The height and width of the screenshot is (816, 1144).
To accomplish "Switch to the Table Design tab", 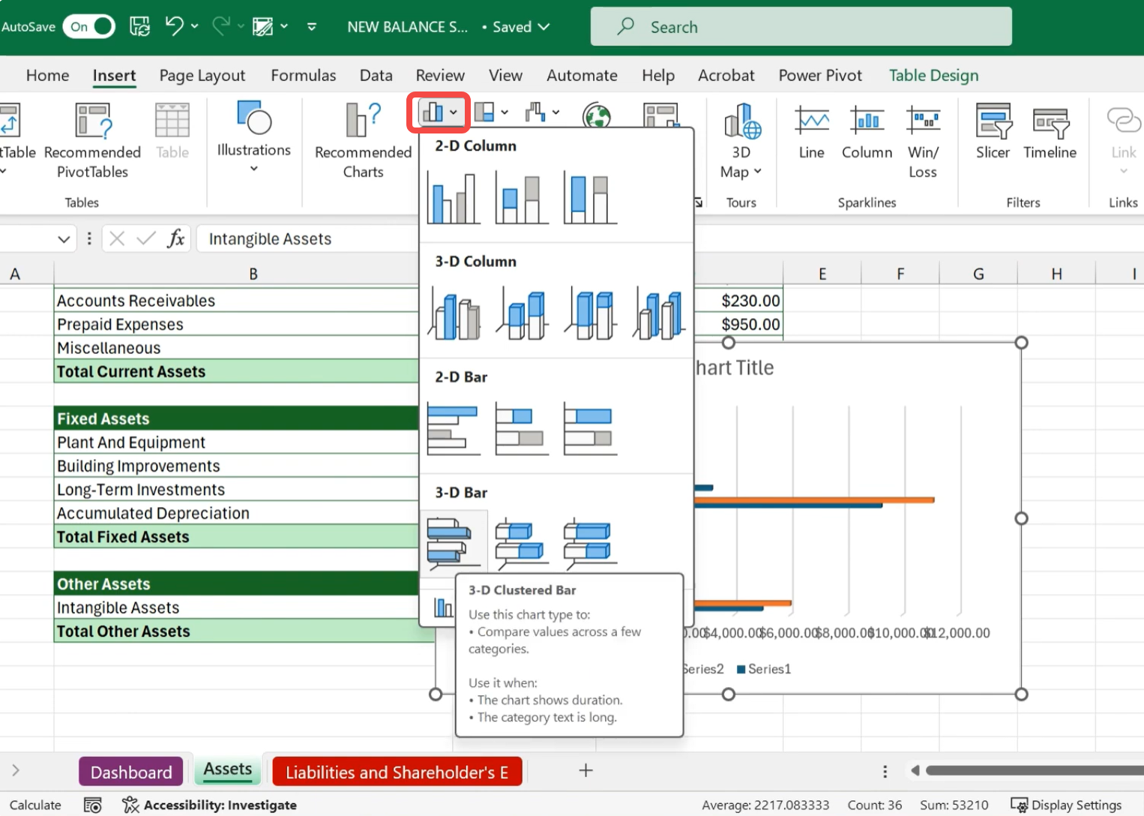I will click(934, 75).
